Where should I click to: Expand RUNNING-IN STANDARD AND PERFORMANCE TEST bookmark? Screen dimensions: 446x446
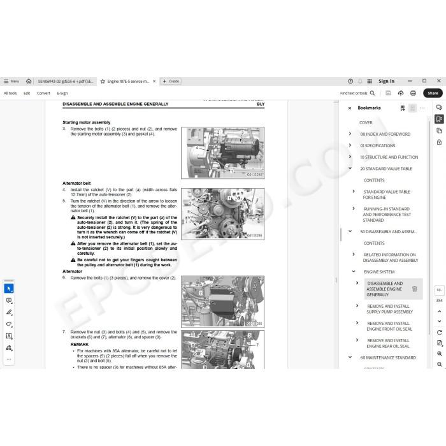point(354,208)
